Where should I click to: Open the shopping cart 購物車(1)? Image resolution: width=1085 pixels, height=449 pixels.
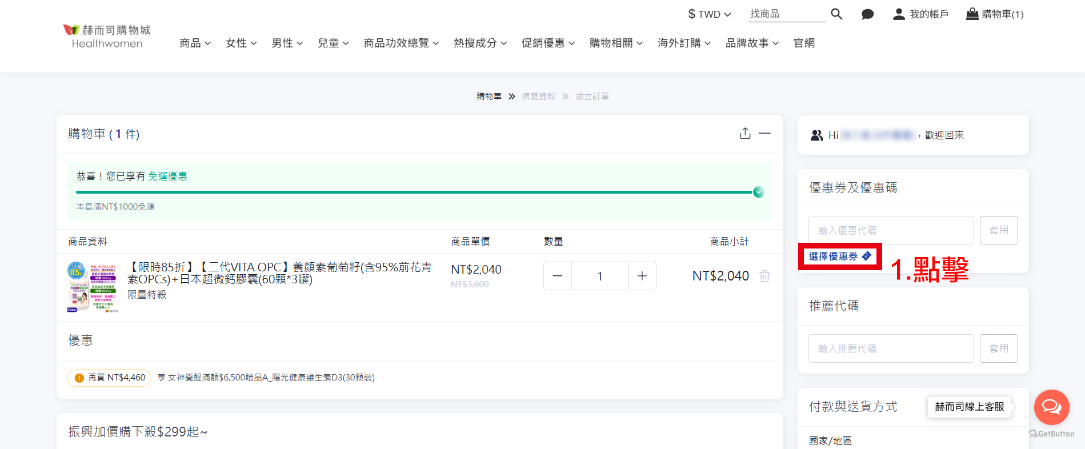(x=995, y=14)
